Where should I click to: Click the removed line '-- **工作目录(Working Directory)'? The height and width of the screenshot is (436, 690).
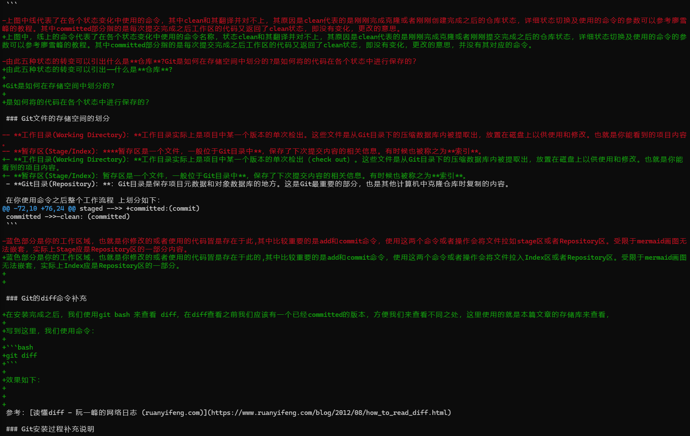[x=345, y=138]
